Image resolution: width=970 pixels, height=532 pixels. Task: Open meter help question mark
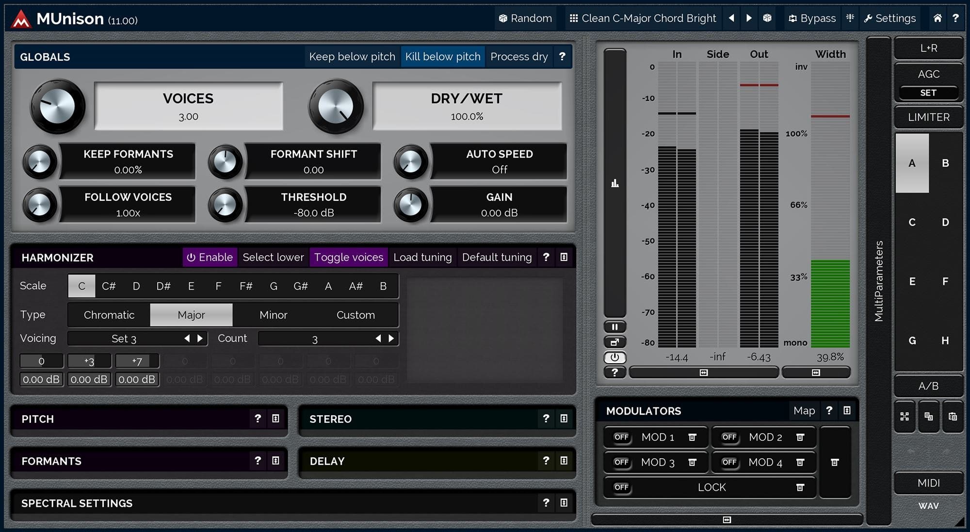click(614, 372)
